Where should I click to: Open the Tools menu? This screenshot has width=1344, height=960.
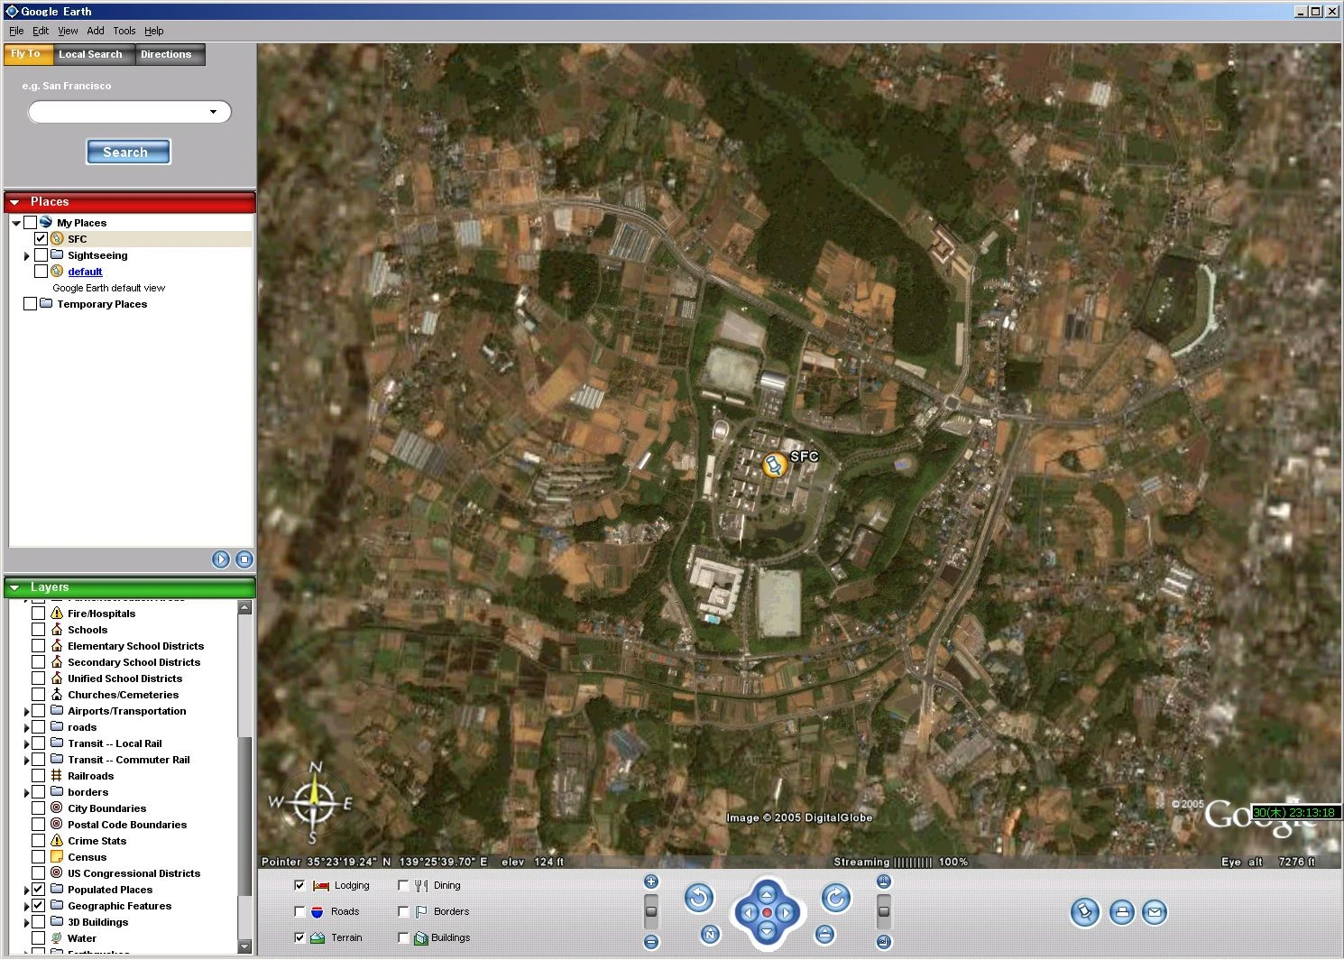pyautogui.click(x=124, y=30)
